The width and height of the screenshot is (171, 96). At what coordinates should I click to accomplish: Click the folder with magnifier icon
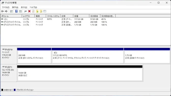pyautogui.click(x=41, y=11)
